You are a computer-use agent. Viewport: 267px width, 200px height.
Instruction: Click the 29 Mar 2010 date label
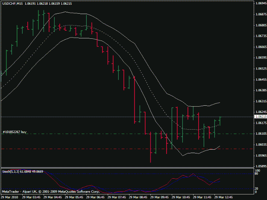[9, 197]
